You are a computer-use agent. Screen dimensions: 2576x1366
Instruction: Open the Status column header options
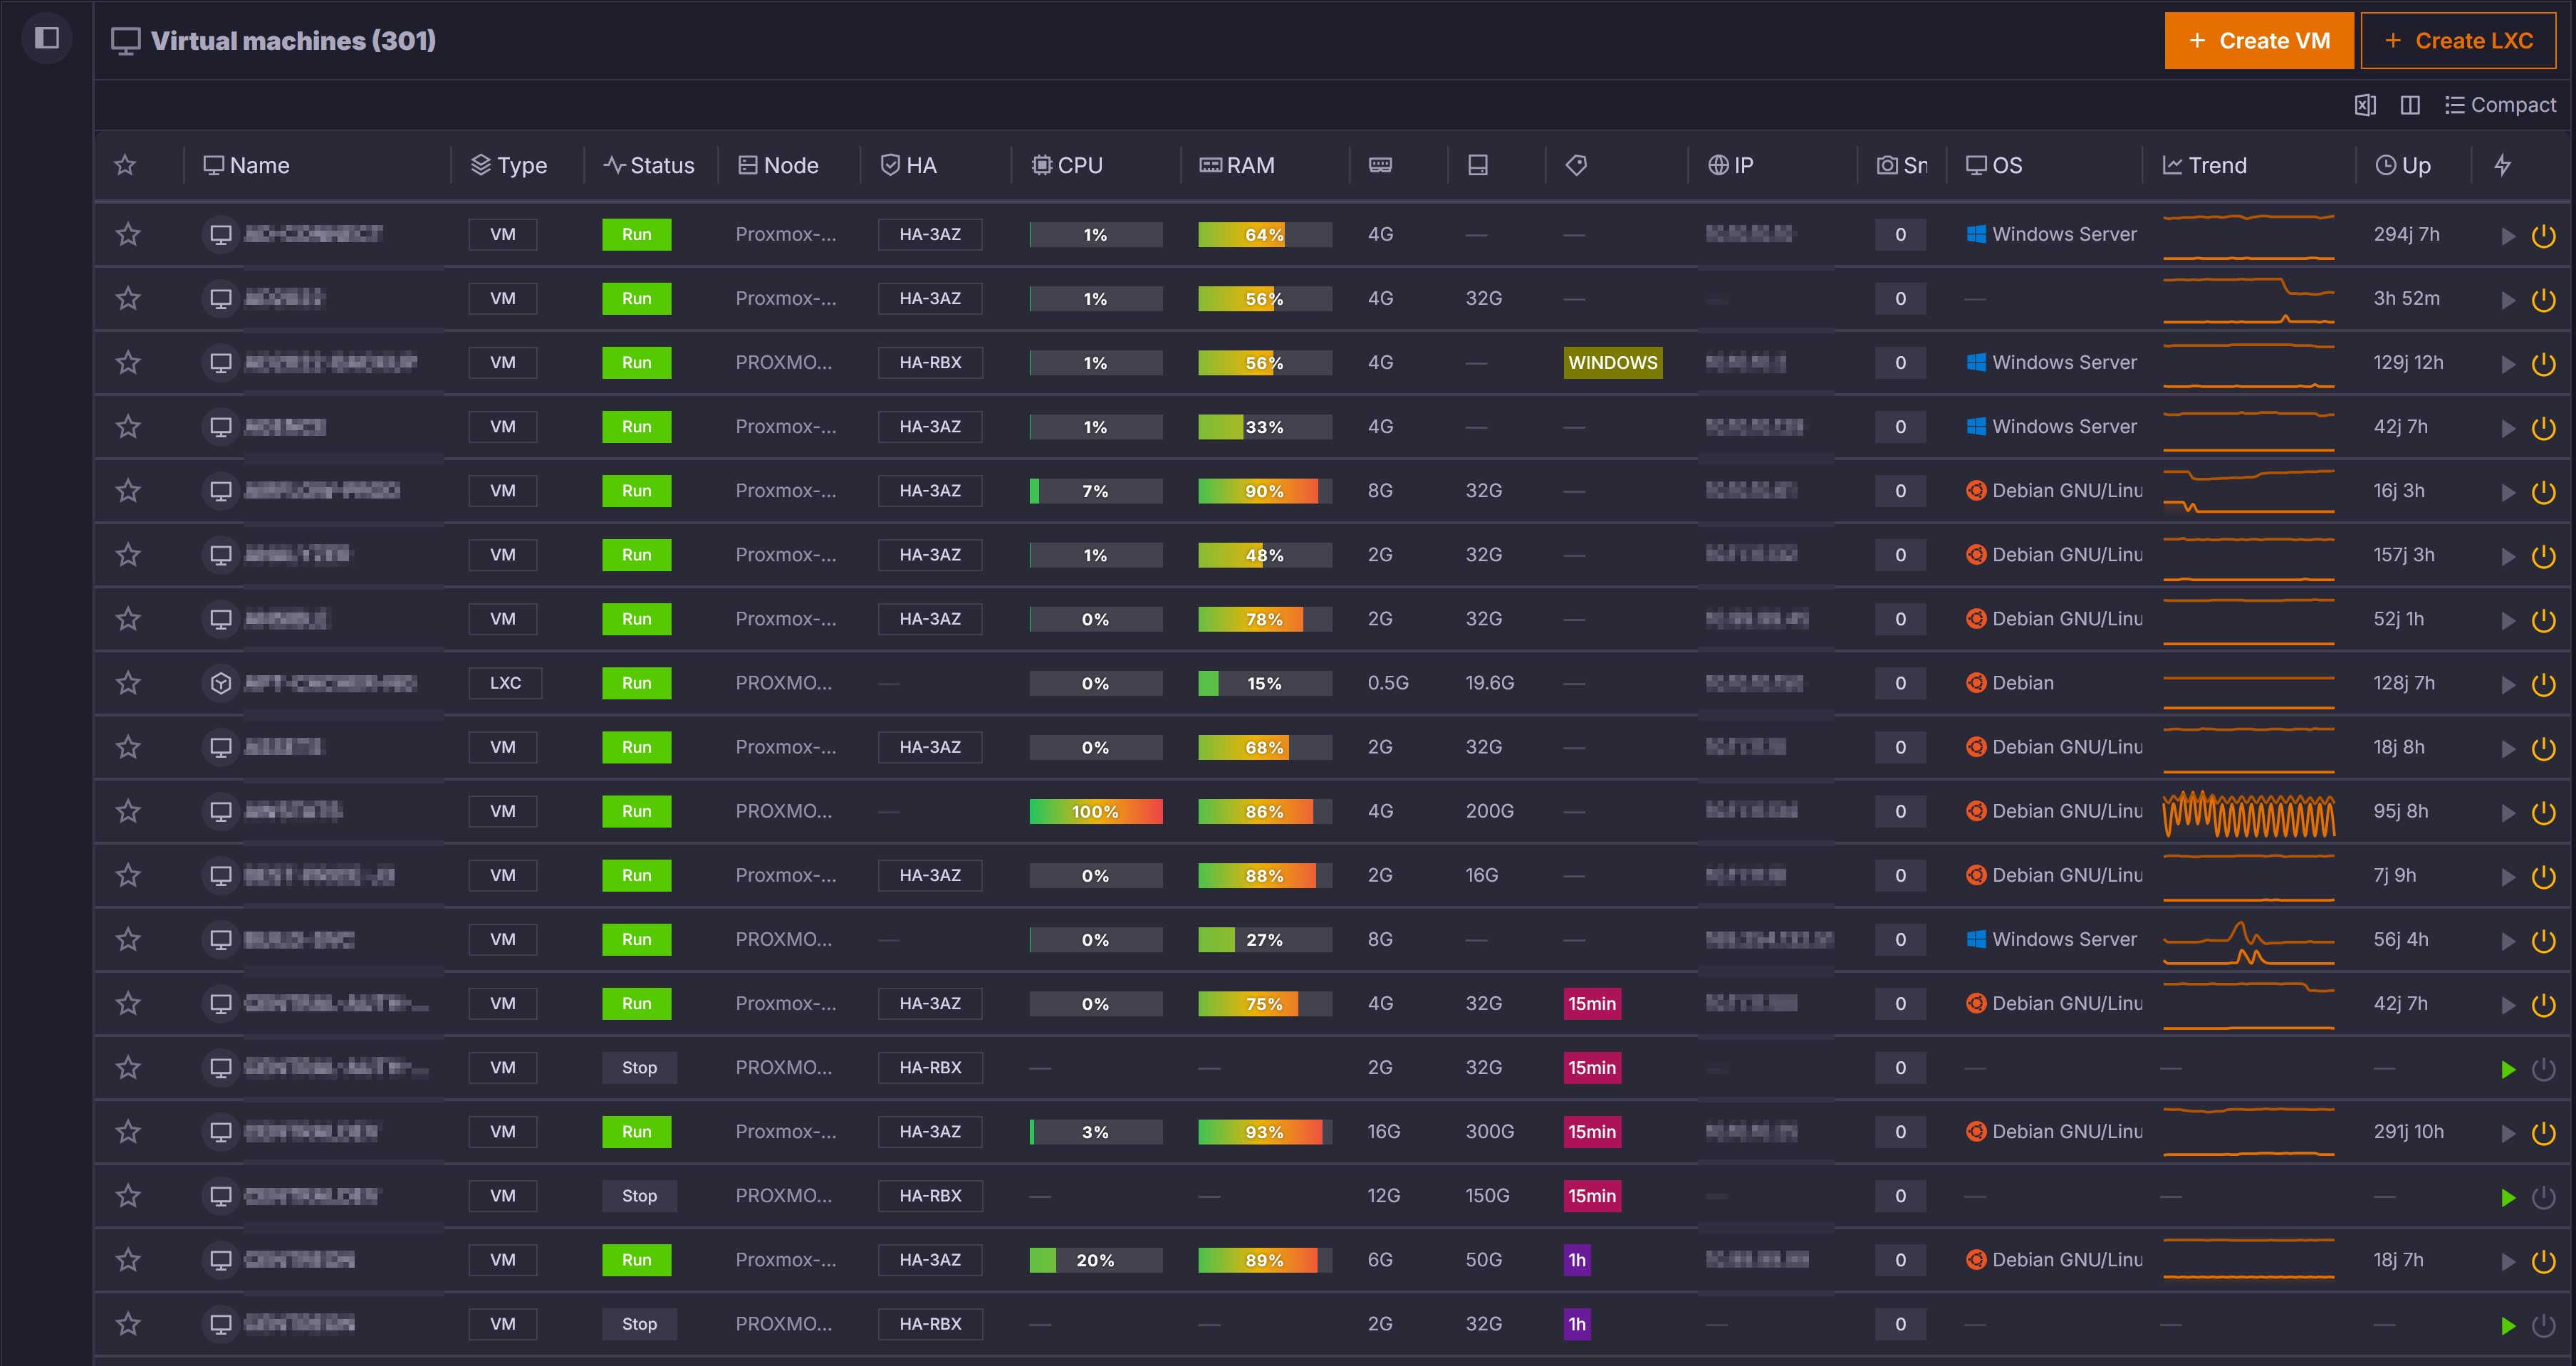pos(650,165)
